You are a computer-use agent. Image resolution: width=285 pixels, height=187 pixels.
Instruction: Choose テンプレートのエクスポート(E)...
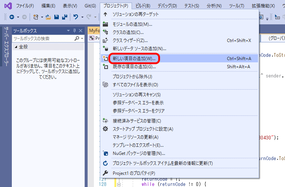(179, 145)
